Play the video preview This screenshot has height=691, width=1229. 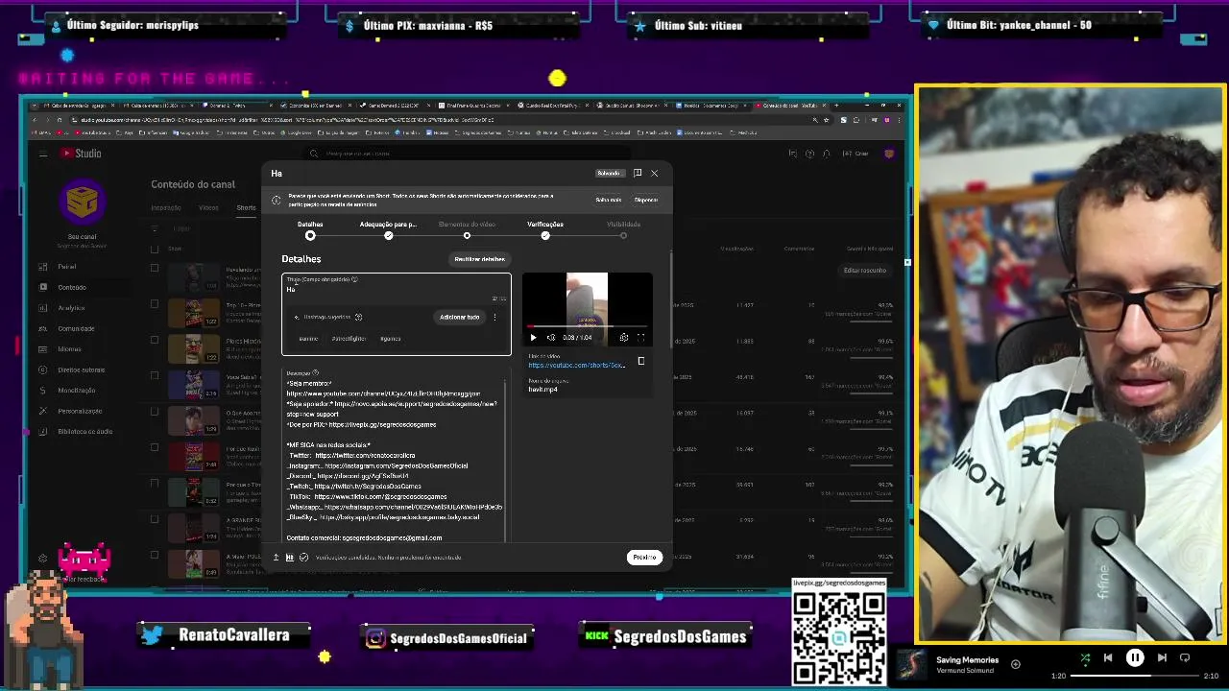pyautogui.click(x=533, y=338)
